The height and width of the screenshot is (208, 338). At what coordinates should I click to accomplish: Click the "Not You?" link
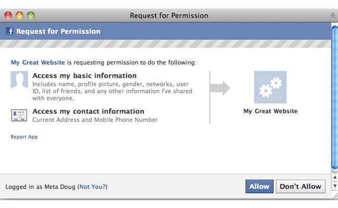click(93, 186)
